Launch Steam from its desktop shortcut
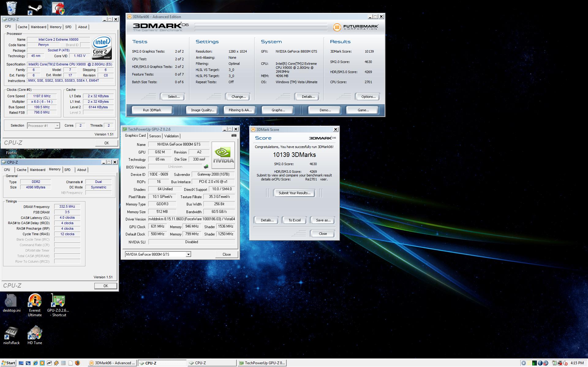 click(35, 8)
